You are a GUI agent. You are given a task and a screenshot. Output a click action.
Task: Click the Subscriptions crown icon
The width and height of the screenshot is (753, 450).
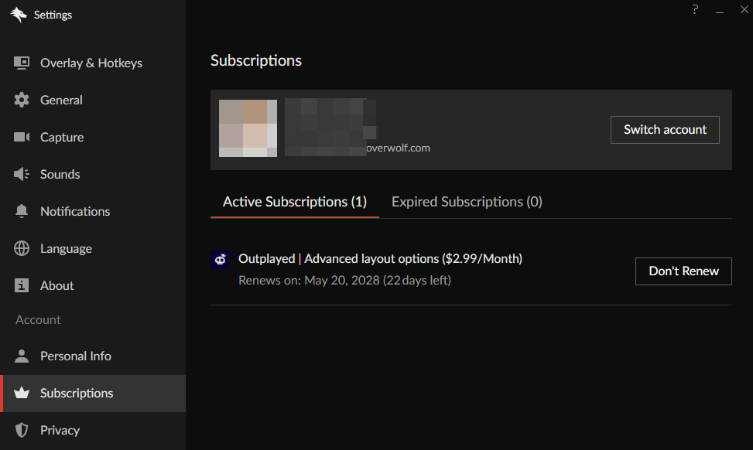coord(22,393)
